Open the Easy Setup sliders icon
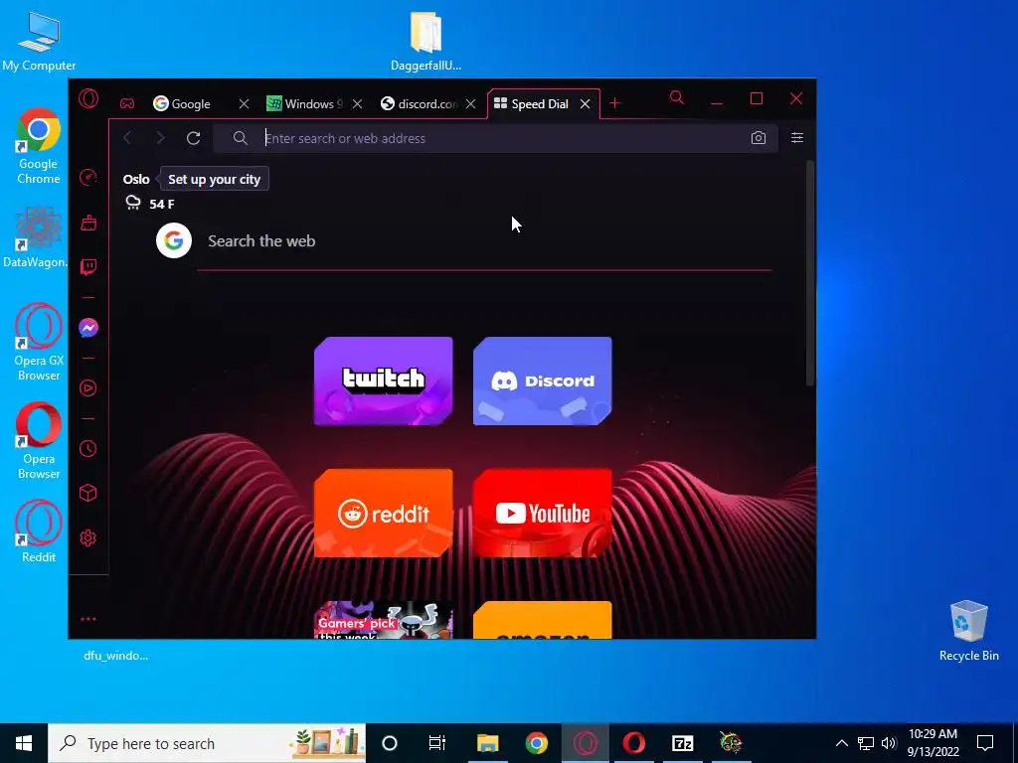 (797, 137)
